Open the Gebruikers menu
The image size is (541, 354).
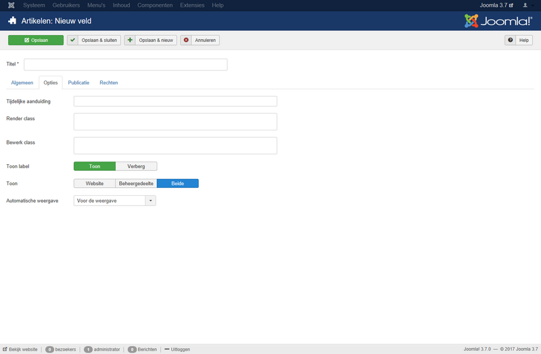(66, 5)
